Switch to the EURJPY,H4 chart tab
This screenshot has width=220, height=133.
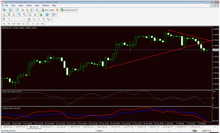click(x=21, y=127)
